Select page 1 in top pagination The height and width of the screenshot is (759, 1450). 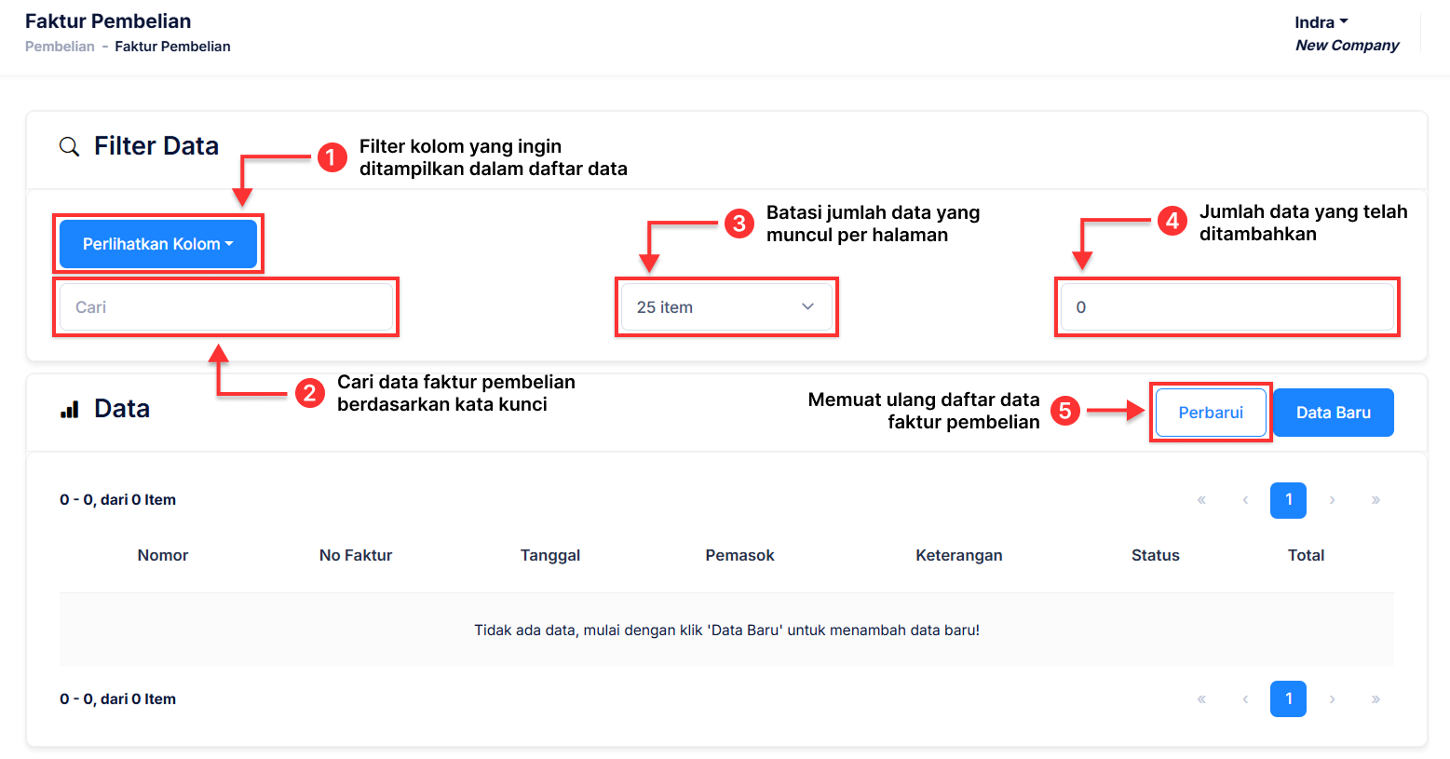click(x=1288, y=500)
